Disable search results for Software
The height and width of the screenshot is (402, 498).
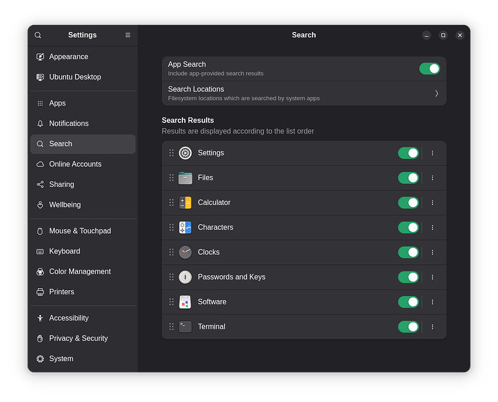pyautogui.click(x=408, y=302)
